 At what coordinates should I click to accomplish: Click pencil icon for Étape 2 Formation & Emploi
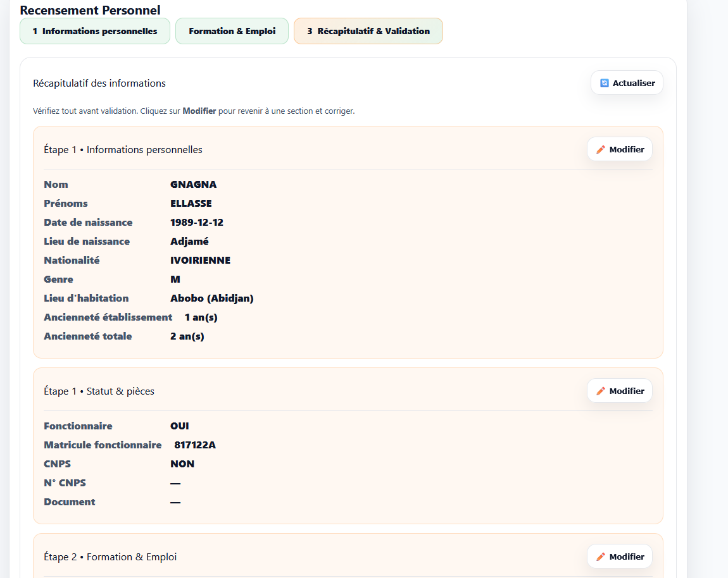(601, 557)
